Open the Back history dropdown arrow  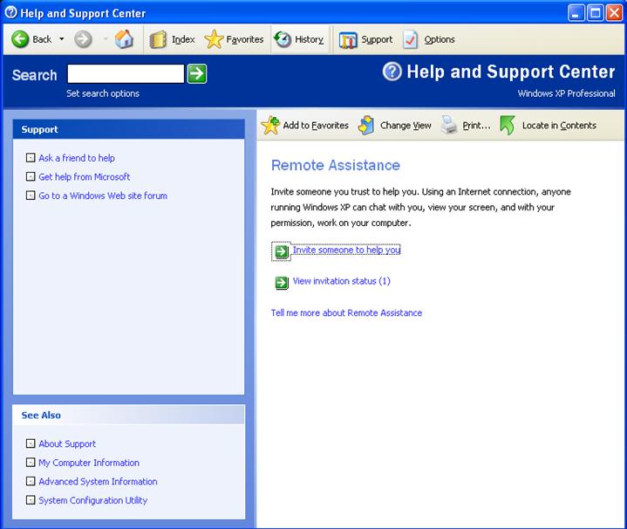(62, 39)
